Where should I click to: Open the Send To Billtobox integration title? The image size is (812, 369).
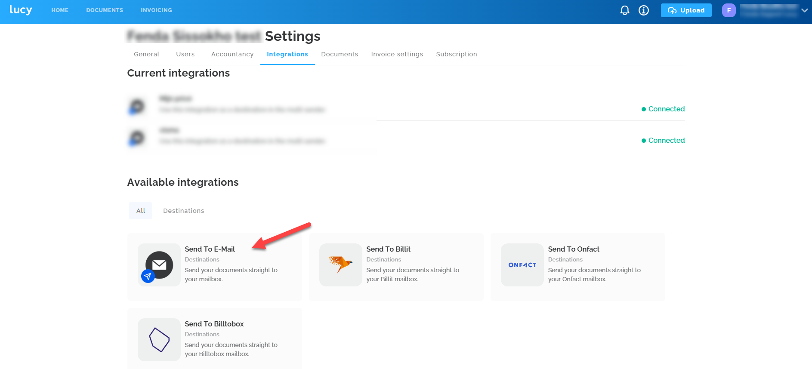click(214, 324)
